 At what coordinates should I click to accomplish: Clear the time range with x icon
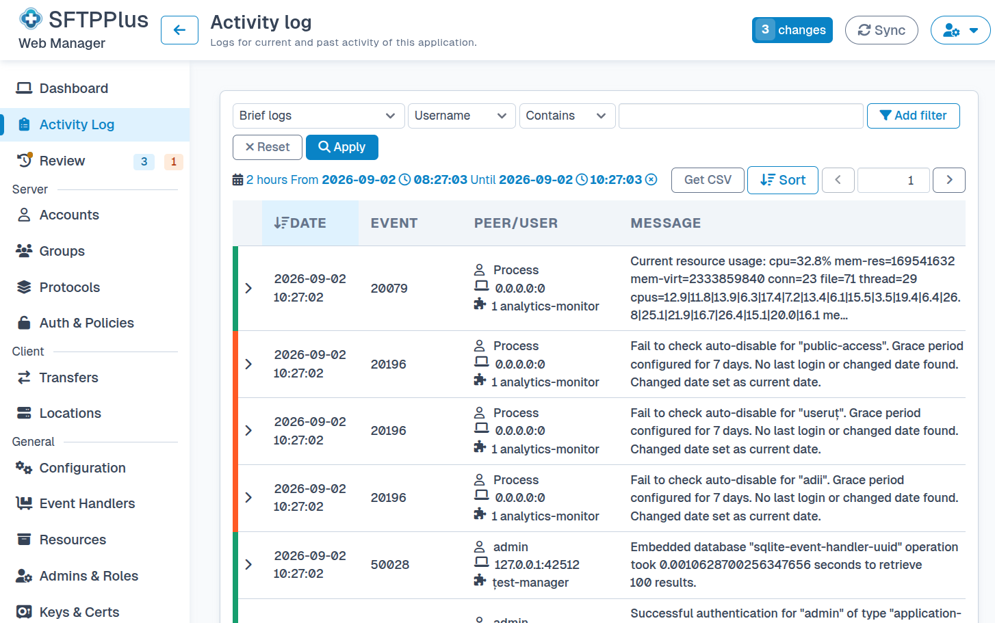651,179
